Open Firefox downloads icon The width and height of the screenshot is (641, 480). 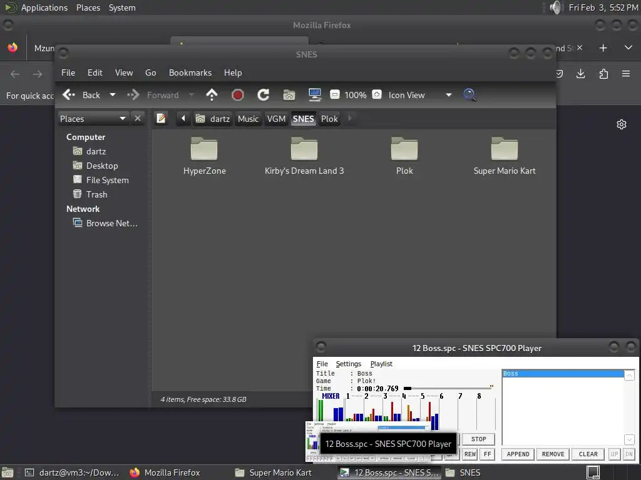[x=580, y=74]
